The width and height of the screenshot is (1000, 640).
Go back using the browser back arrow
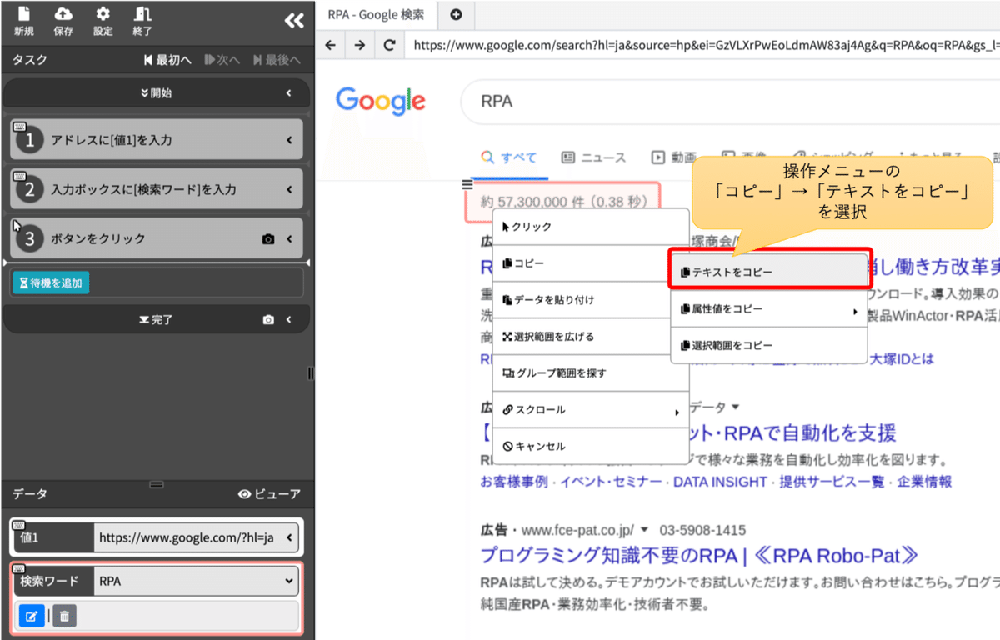331,45
